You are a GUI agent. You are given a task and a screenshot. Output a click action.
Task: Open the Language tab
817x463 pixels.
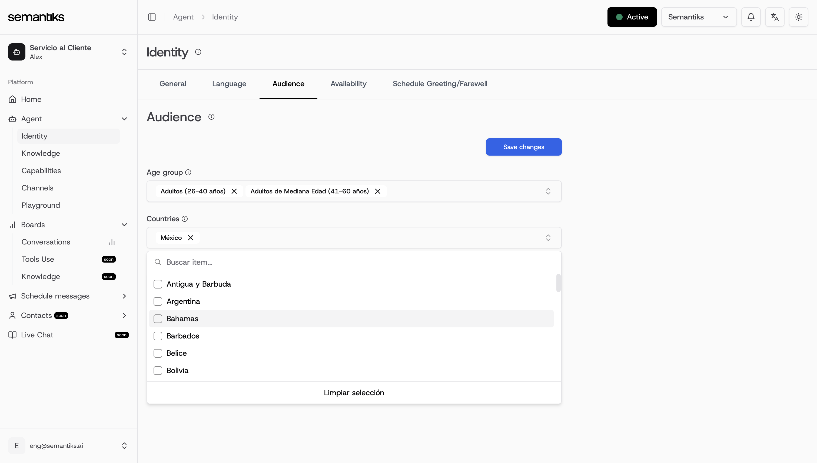[229, 84]
